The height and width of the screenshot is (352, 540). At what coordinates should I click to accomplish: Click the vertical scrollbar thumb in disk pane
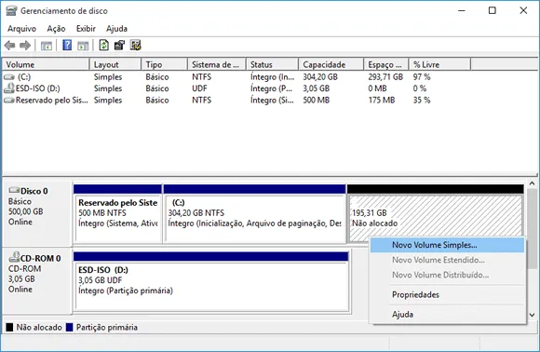pyautogui.click(x=532, y=229)
